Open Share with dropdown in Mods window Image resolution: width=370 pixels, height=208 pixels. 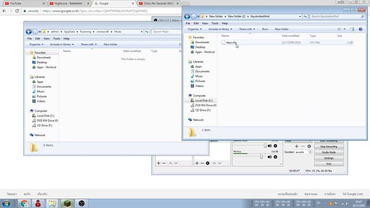coord(88,44)
